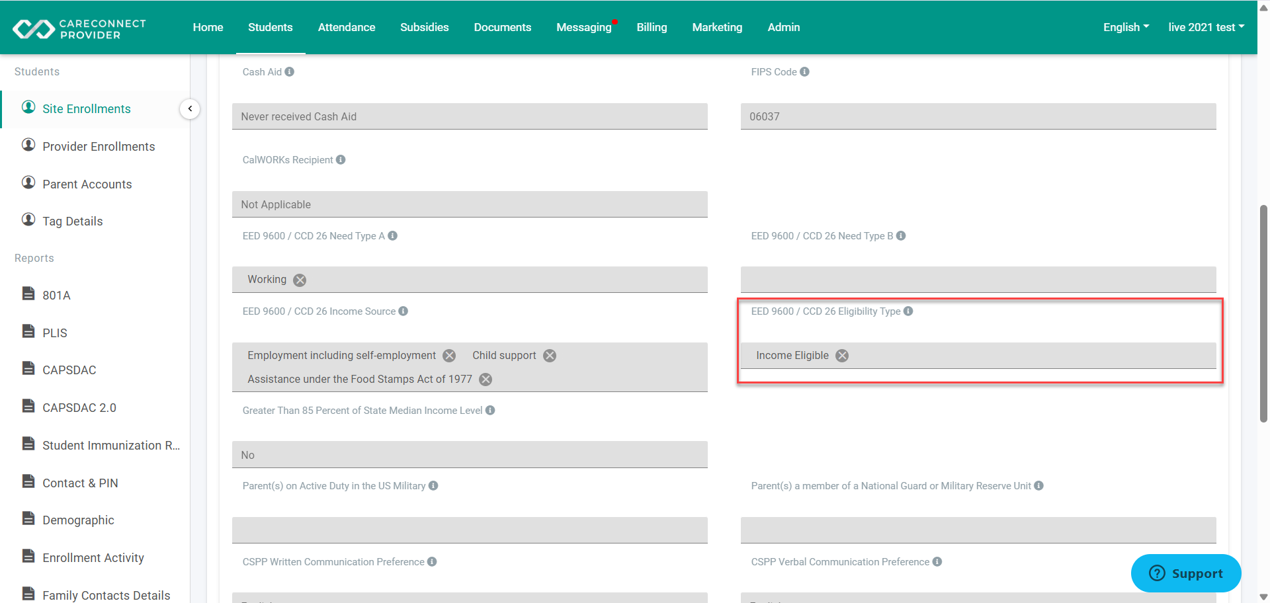The image size is (1270, 603).
Task: Click the FIPS Code info icon
Action: tap(804, 71)
